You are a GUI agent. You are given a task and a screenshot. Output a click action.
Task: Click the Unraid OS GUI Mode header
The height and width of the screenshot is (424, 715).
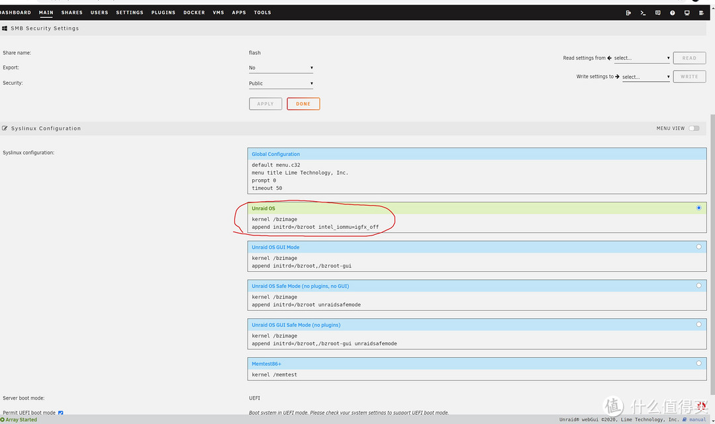(x=477, y=247)
